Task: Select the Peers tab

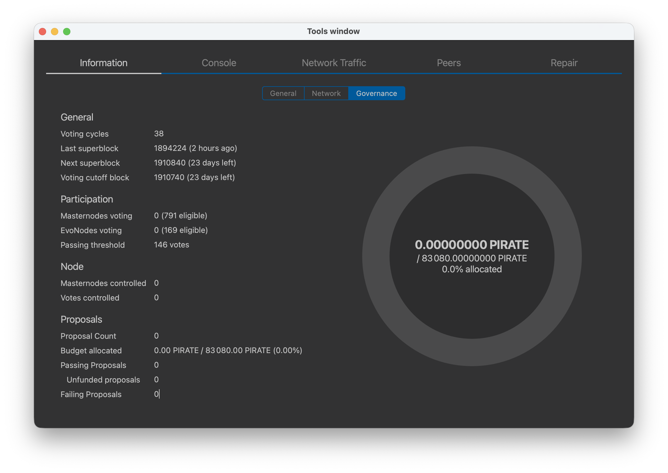Action: [x=449, y=63]
